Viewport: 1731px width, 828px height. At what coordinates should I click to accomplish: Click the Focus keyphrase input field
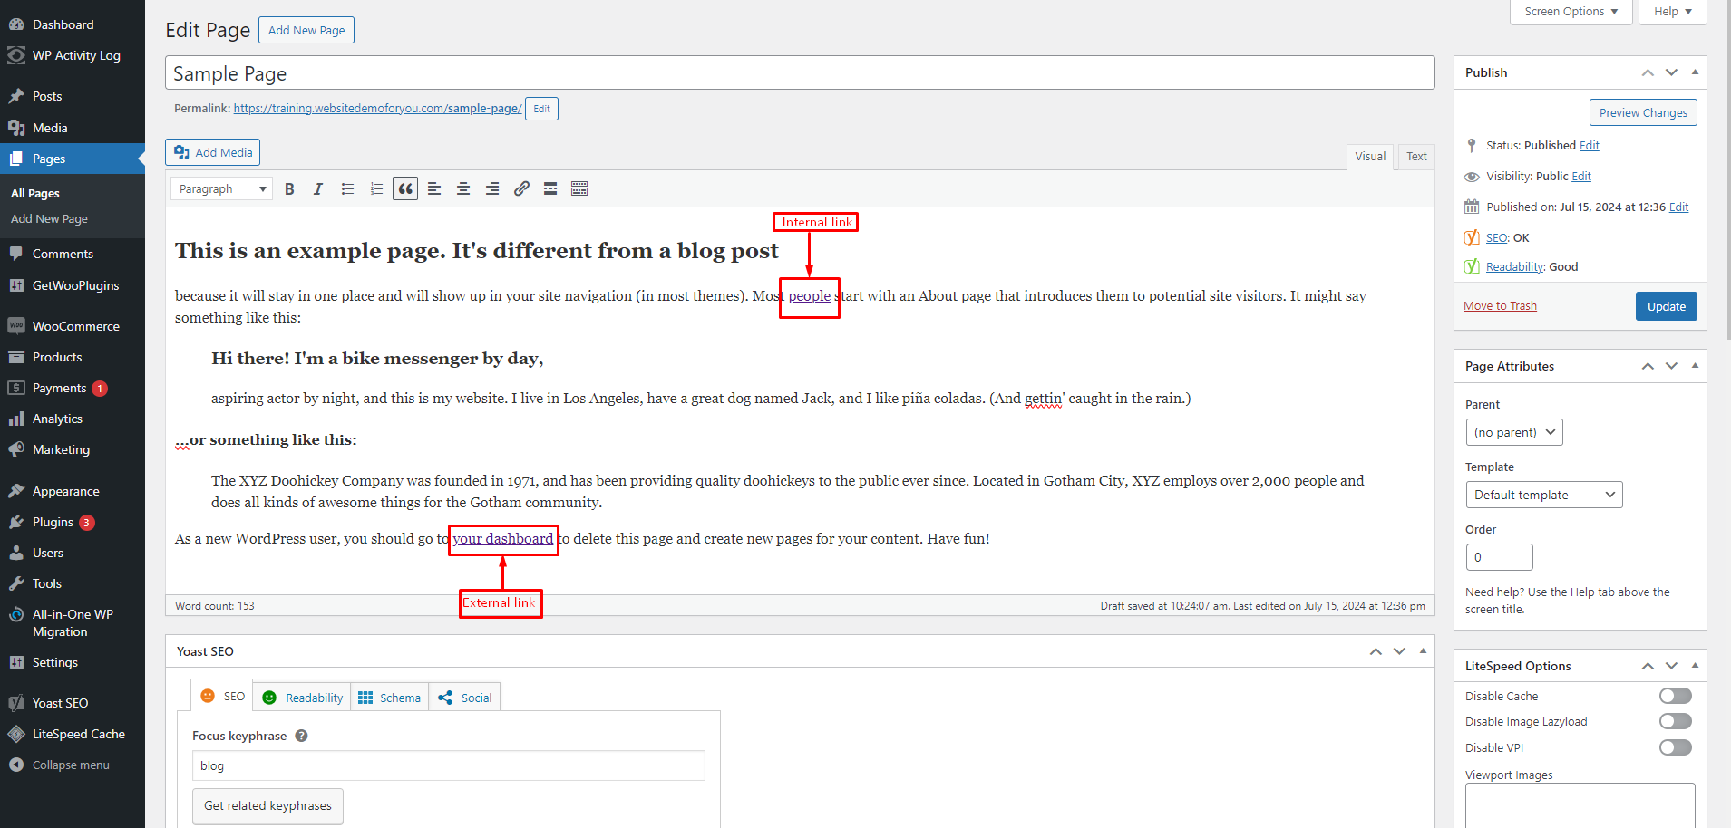tap(448, 765)
